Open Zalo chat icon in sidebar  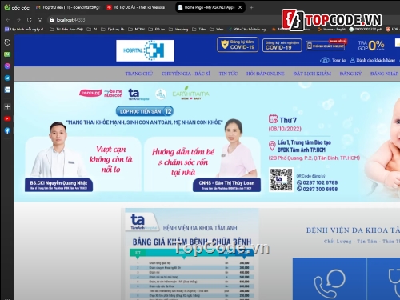coord(7,90)
